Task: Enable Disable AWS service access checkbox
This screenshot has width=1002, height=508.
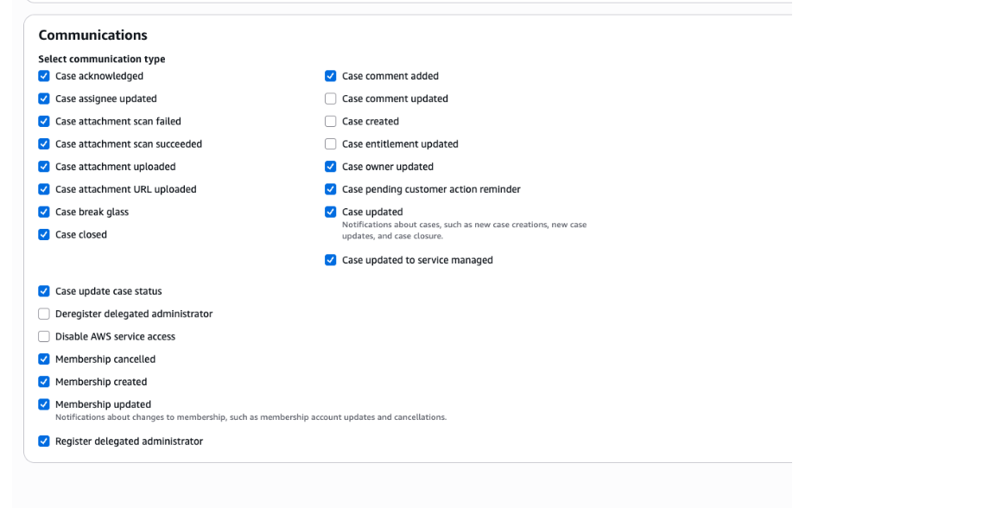Action: tap(44, 337)
